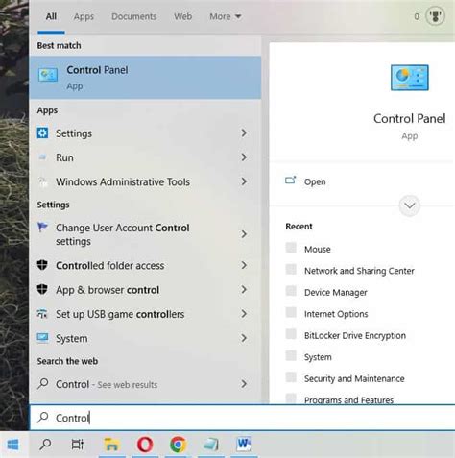
Task: Open File Explorer from the taskbar
Action: [x=111, y=445]
